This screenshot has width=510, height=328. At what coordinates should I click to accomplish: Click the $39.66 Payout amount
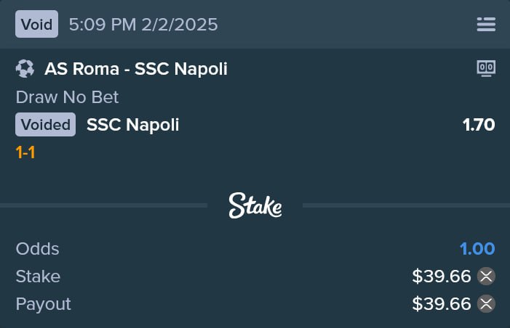coord(441,304)
